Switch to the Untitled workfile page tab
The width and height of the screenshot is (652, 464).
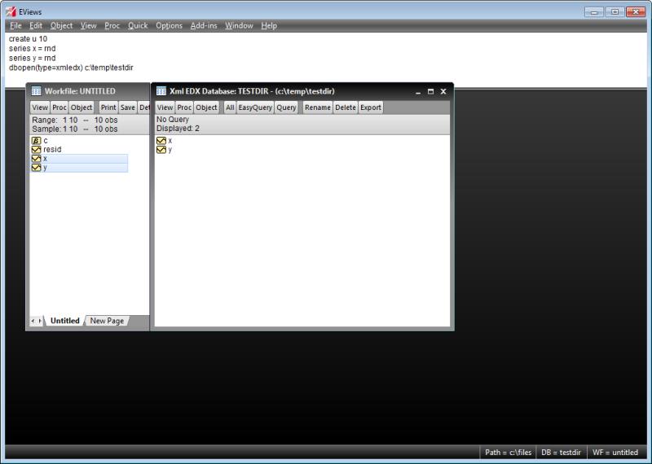pos(64,321)
